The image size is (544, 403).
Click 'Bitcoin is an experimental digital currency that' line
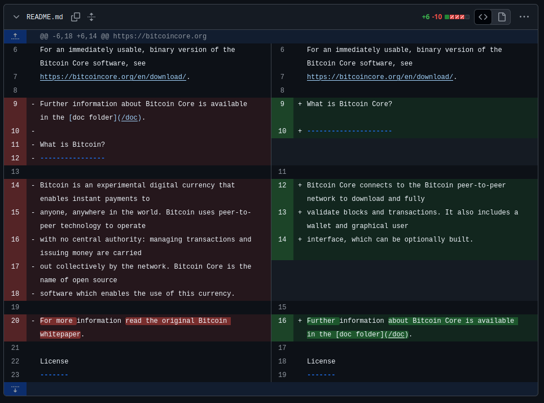pyautogui.click(x=137, y=185)
